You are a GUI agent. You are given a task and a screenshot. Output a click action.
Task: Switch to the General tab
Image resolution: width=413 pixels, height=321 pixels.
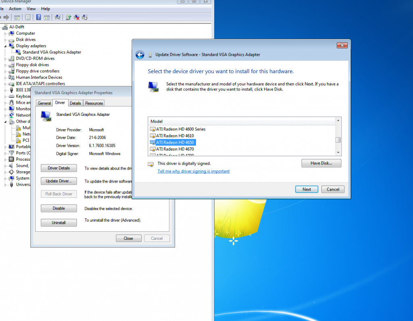[44, 103]
